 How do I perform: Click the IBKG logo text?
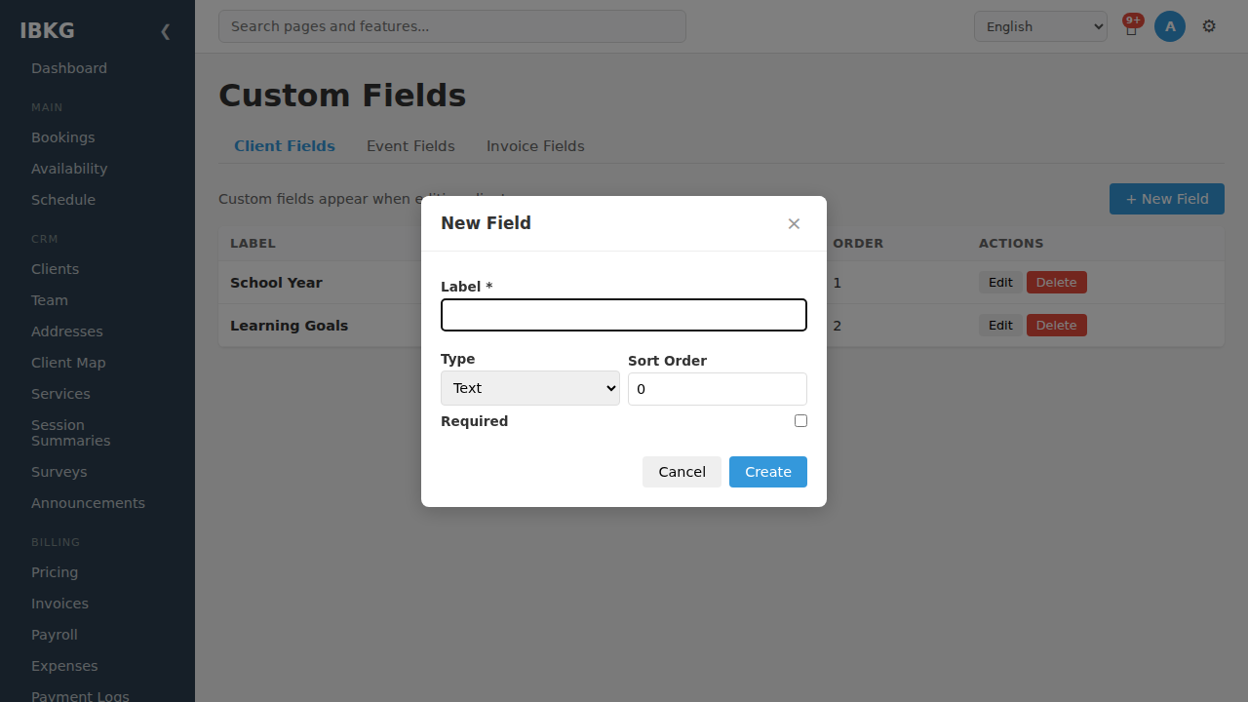click(x=47, y=30)
